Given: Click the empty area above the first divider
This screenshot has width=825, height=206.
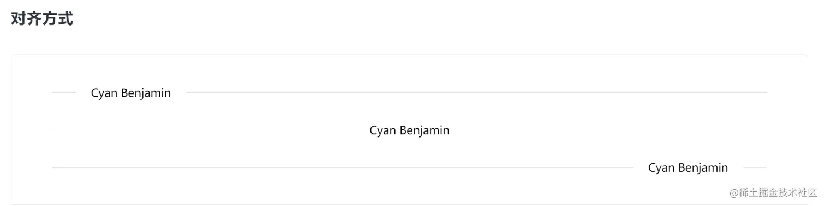Looking at the screenshot, I should (409, 70).
